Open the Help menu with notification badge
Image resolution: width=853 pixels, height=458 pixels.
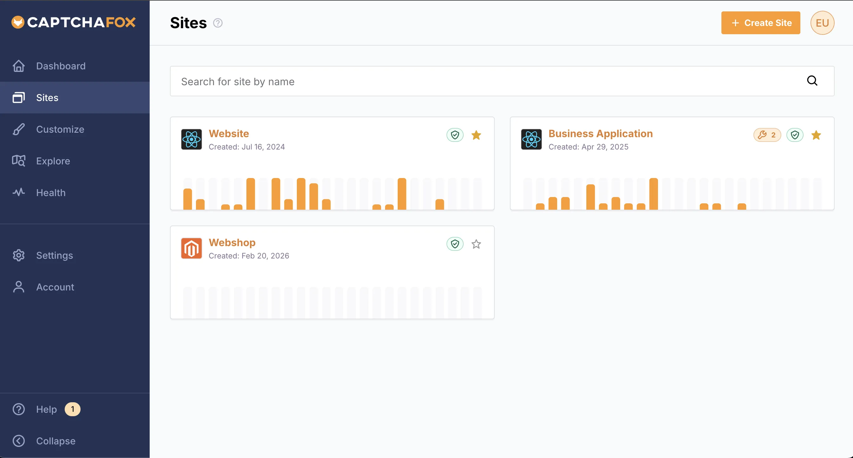click(x=46, y=409)
